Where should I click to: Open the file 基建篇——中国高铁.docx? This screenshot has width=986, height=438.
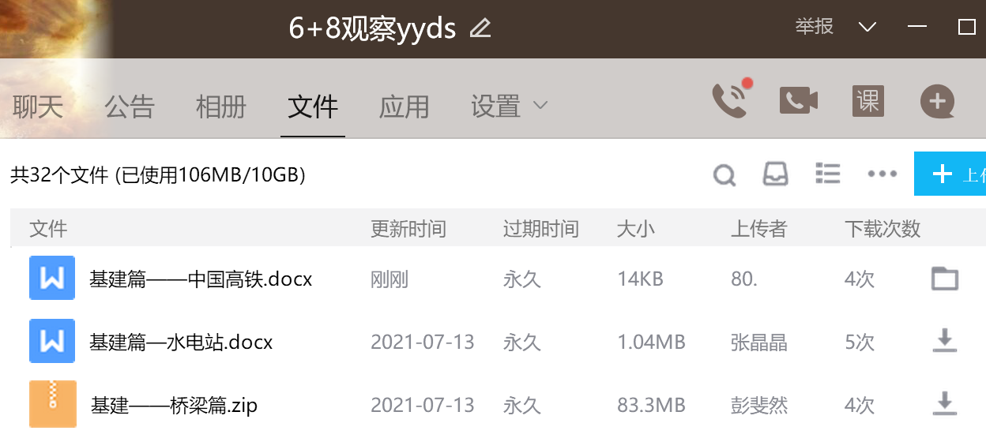click(x=201, y=279)
